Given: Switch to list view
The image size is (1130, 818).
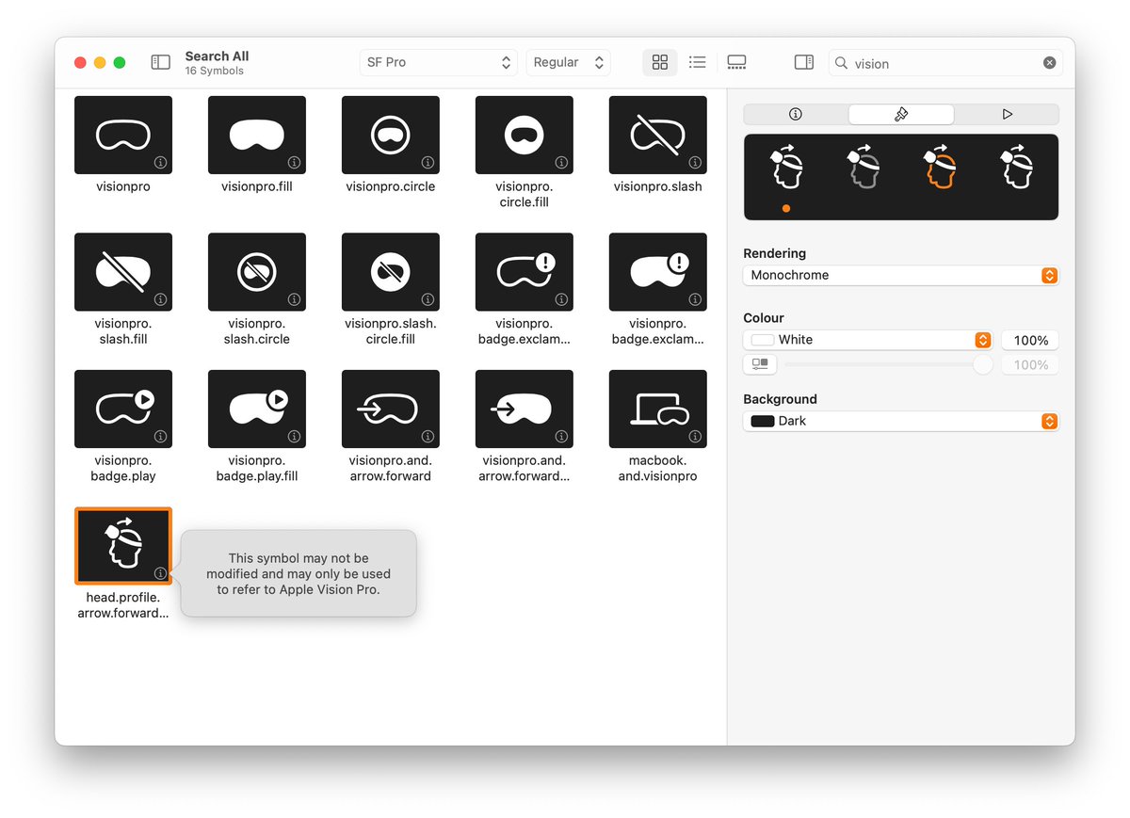Looking at the screenshot, I should coord(698,62).
